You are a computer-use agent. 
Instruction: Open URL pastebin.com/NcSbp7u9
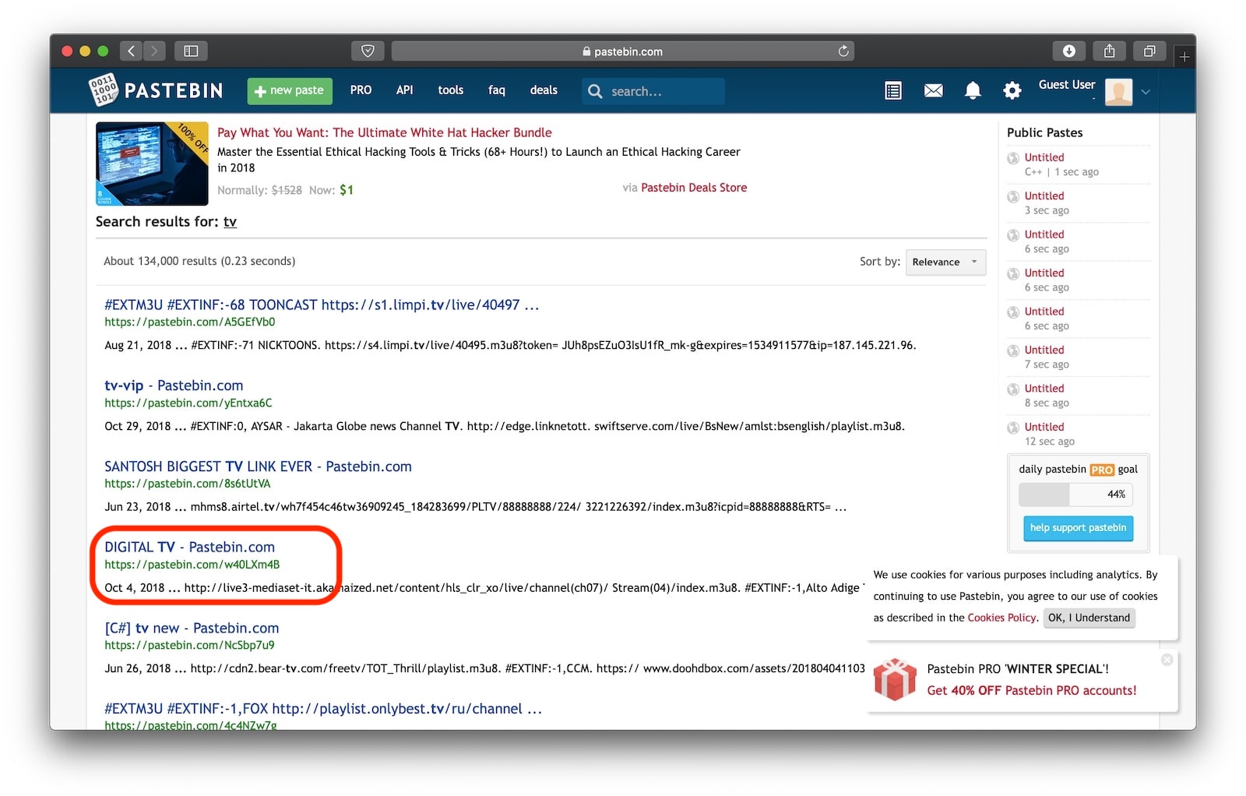pos(189,646)
